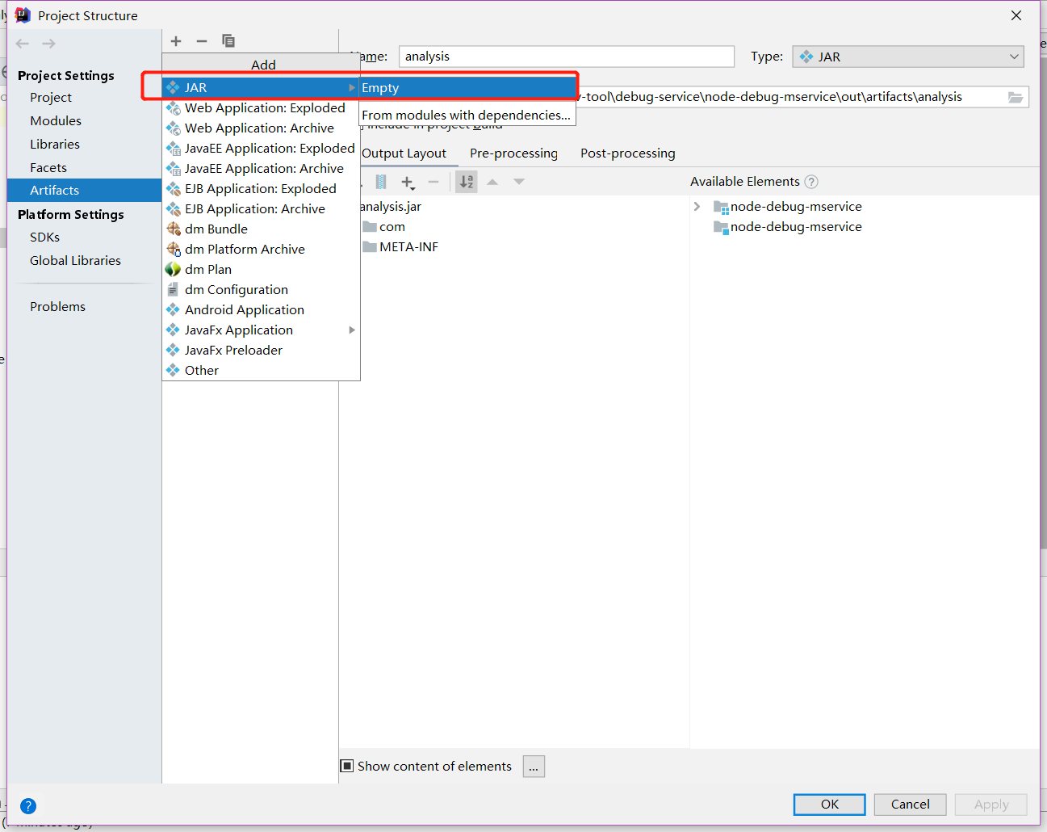Screen dimensions: 1047x832
Task: Go back with the left arrow icon
Action: [x=23, y=44]
